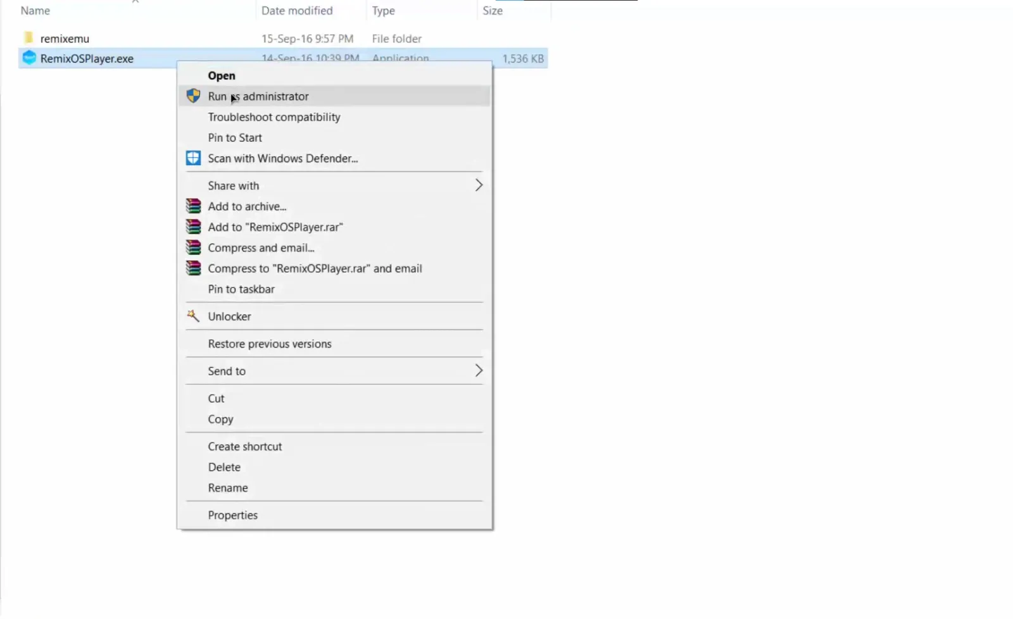The width and height of the screenshot is (1013, 619).
Task: Expand the Send to submenu arrow
Action: (479, 371)
